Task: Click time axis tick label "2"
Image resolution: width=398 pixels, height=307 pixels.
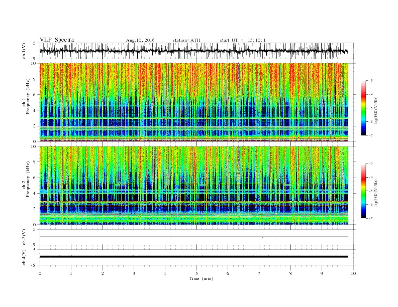Action: pos(103,273)
